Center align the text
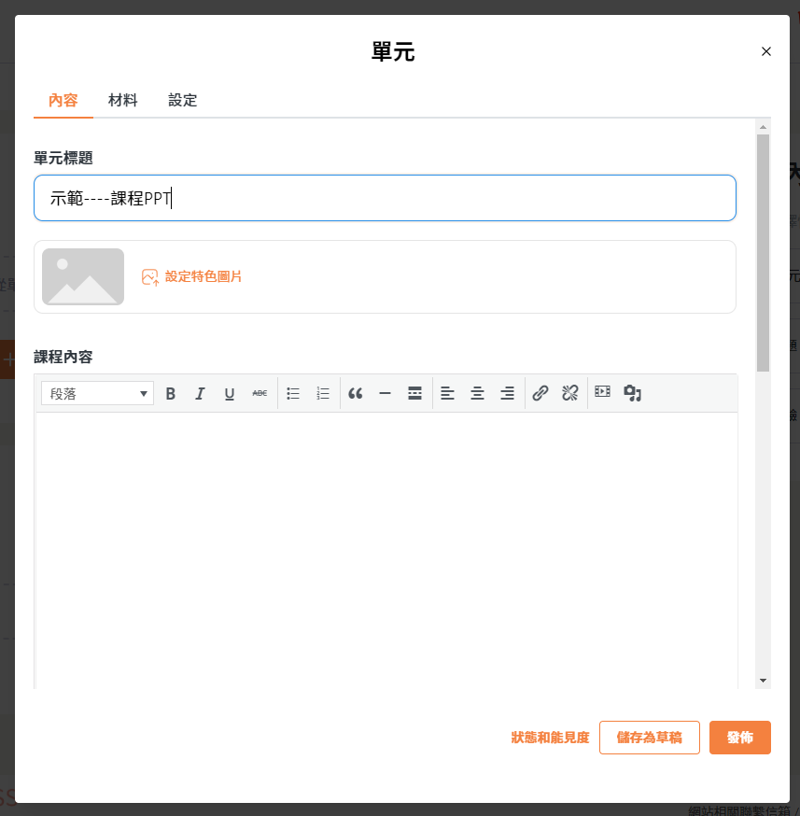This screenshot has height=816, width=800. (x=477, y=394)
